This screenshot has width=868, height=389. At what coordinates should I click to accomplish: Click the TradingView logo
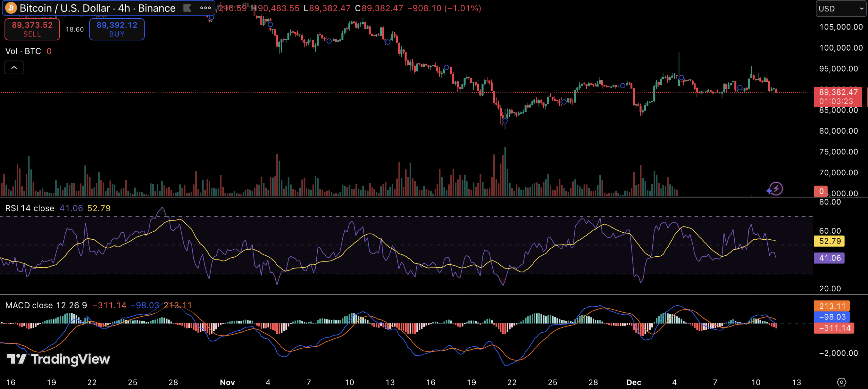[59, 359]
